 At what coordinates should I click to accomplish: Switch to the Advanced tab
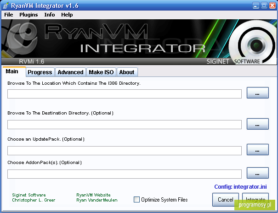pyautogui.click(x=70, y=72)
